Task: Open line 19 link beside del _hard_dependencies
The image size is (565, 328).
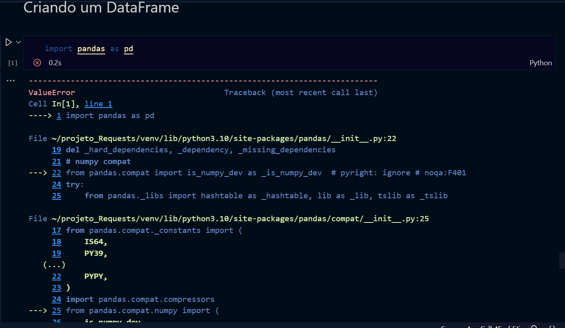Action: click(x=56, y=150)
